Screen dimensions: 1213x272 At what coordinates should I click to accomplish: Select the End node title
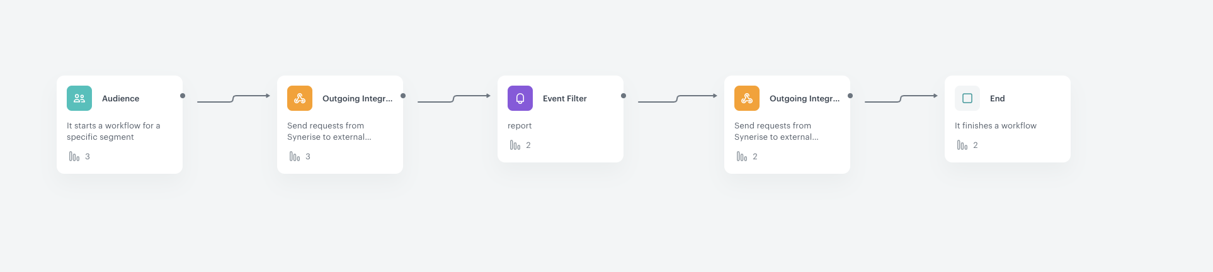[997, 98]
